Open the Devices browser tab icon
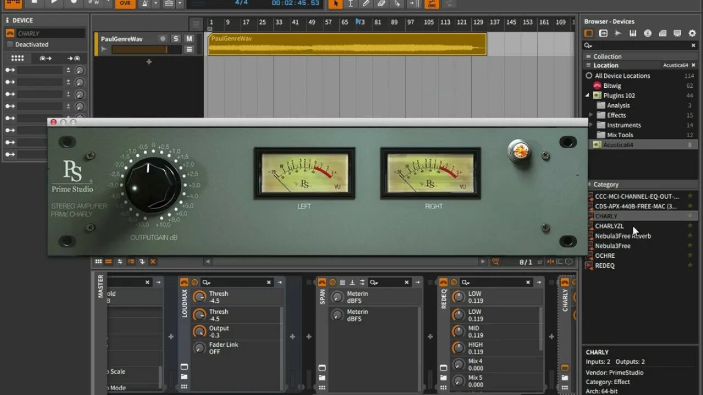 (588, 33)
